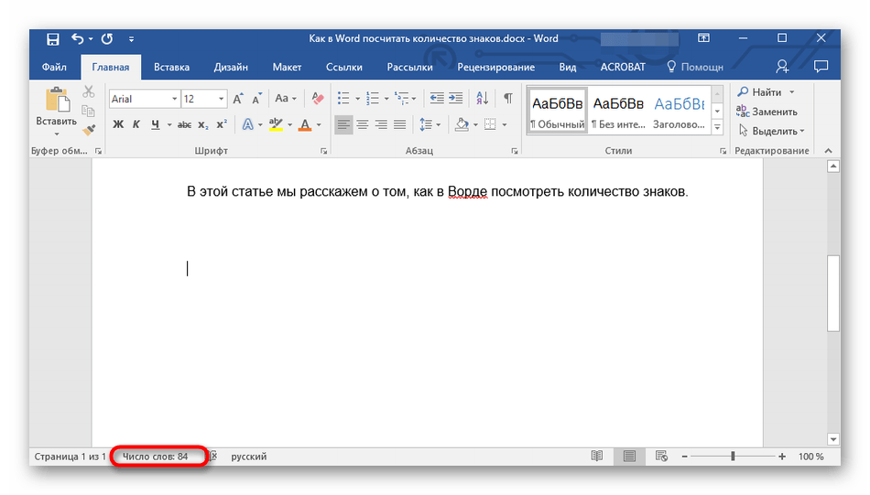Sort text with the A-Я icon
This screenshot has width=870, height=495.
[x=482, y=99]
